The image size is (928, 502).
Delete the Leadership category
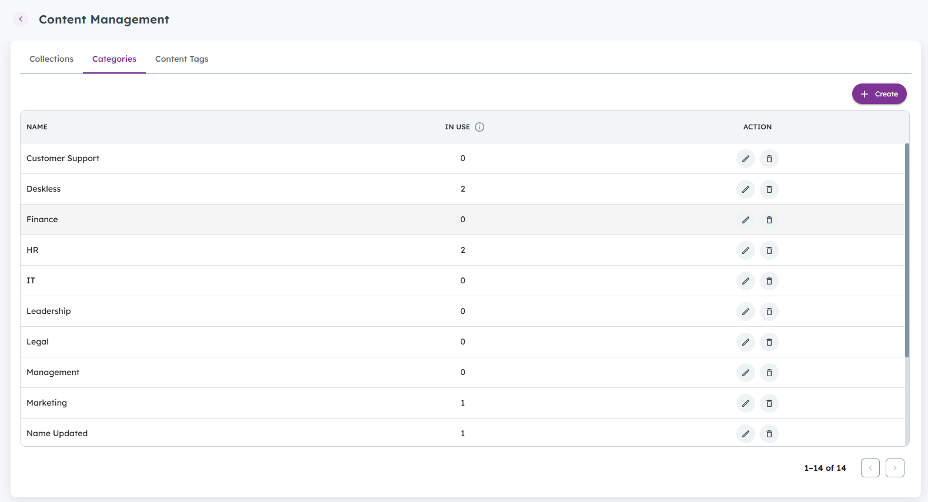(x=769, y=312)
